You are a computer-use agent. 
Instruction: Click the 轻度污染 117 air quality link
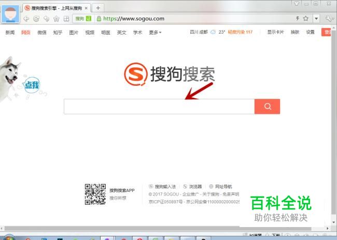[x=240, y=32]
